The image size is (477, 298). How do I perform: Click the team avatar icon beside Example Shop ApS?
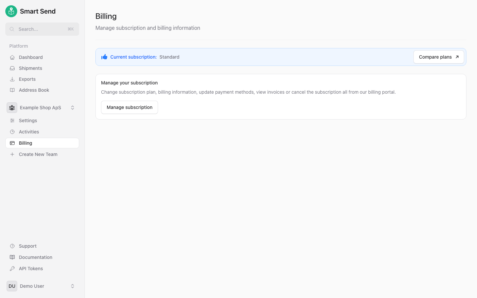12,107
